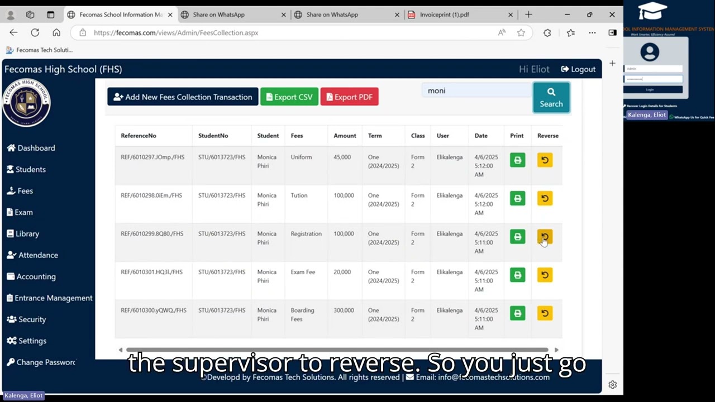Viewport: 715px width, 402px height.
Task: Go back in the browser
Action: pyautogui.click(x=13, y=32)
